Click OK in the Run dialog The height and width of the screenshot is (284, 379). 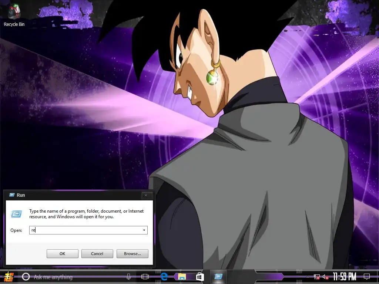[62, 254]
